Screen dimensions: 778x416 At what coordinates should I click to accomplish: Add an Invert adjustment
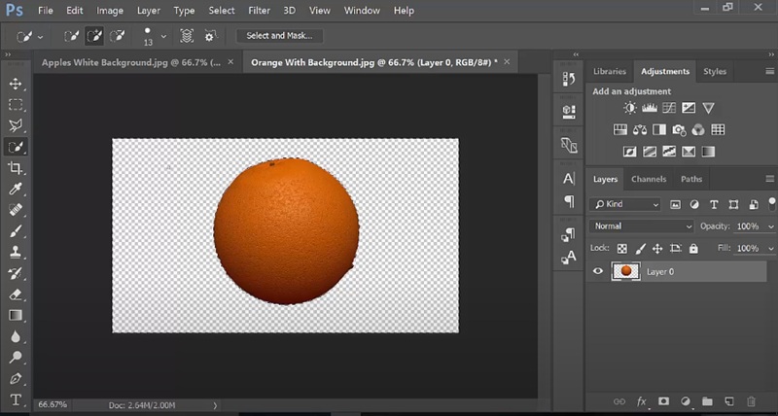pyautogui.click(x=629, y=152)
